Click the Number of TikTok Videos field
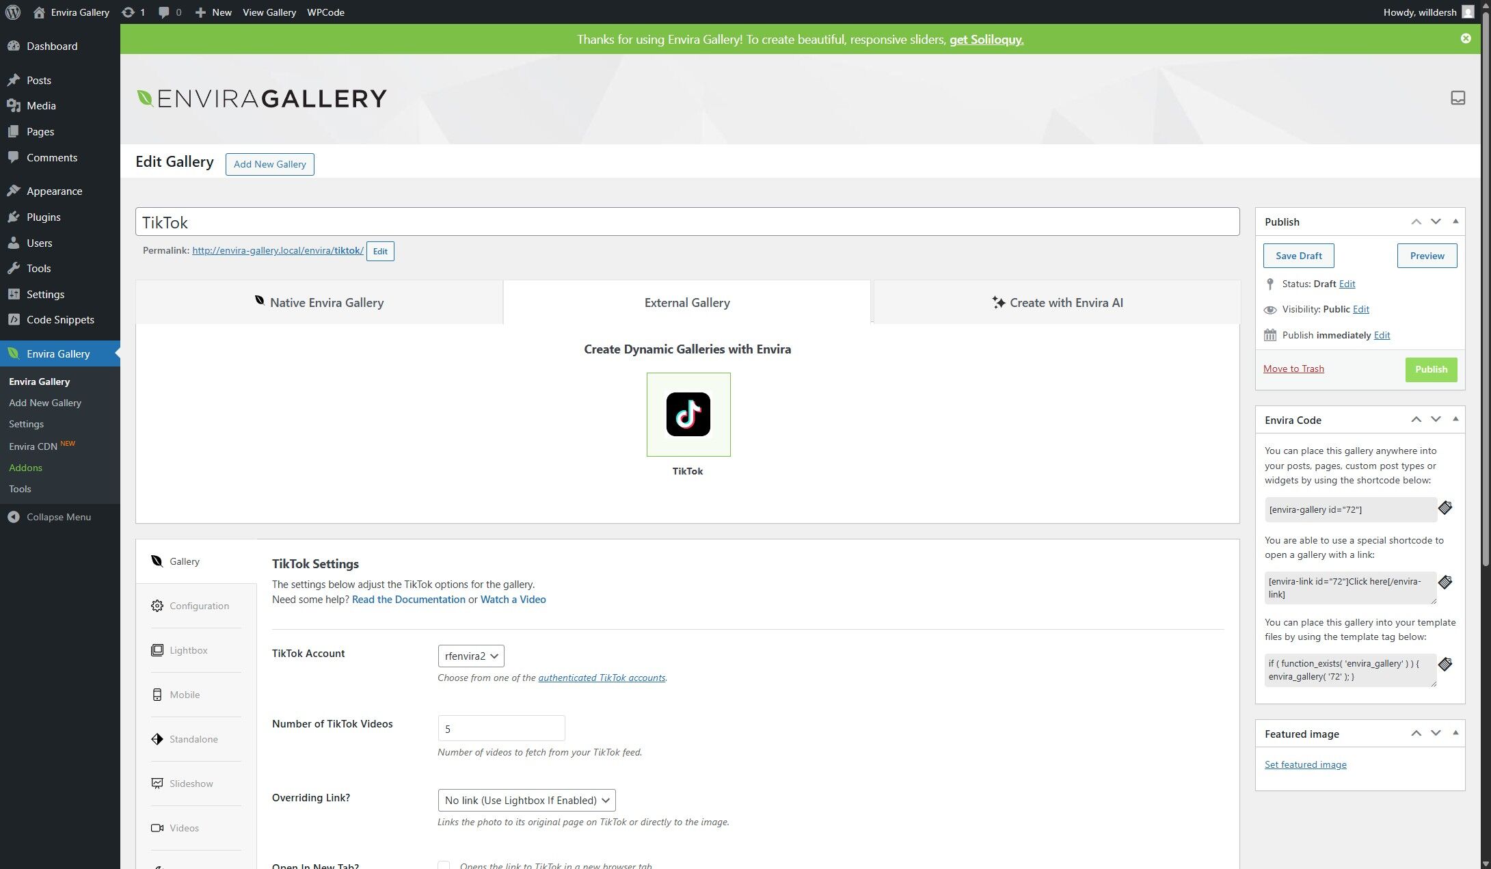Screen dimensions: 1491x869 [501, 728]
